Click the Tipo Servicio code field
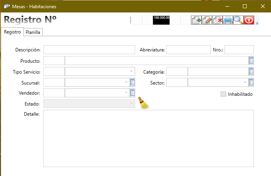 coord(54,71)
